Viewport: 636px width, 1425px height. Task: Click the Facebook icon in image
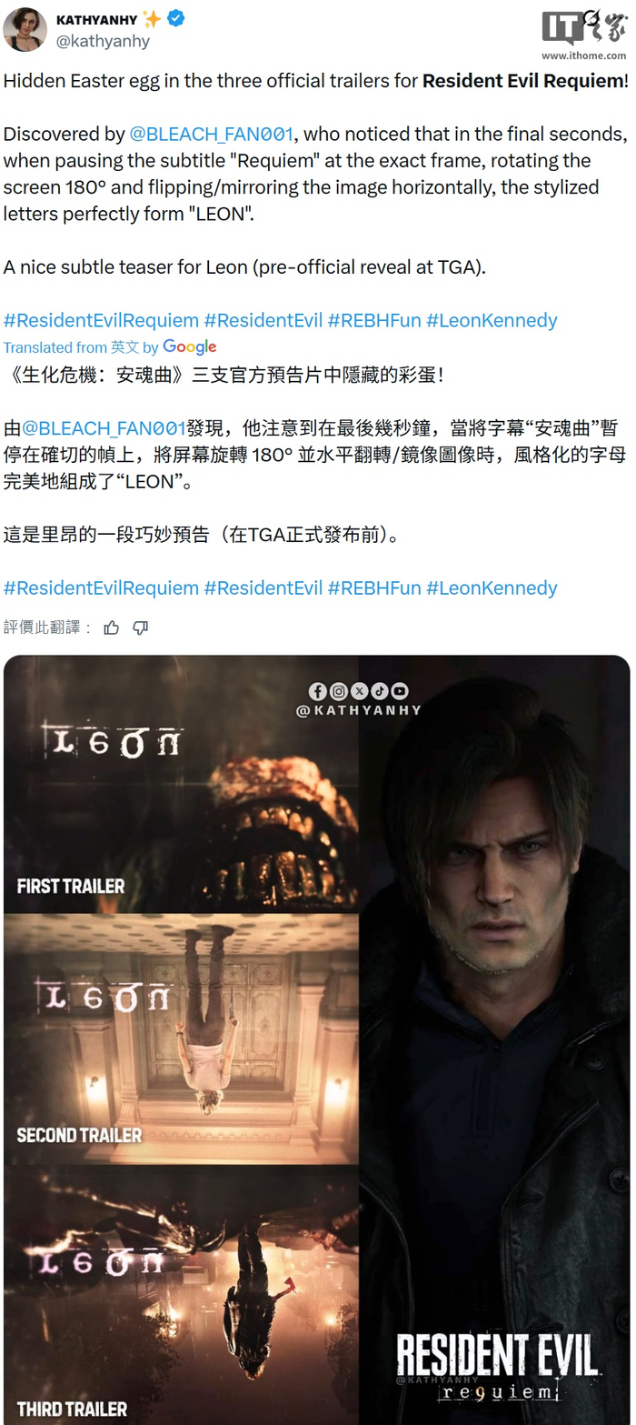(317, 691)
